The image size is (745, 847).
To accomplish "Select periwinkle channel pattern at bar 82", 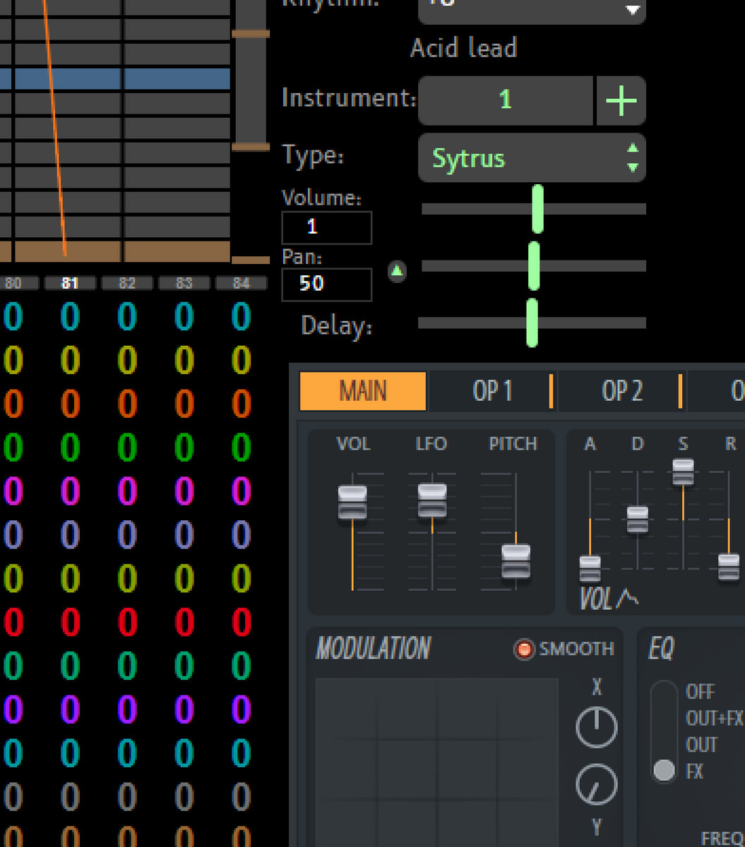I will pos(127,535).
